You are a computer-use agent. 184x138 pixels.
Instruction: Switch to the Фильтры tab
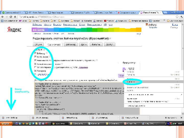pos(96,44)
